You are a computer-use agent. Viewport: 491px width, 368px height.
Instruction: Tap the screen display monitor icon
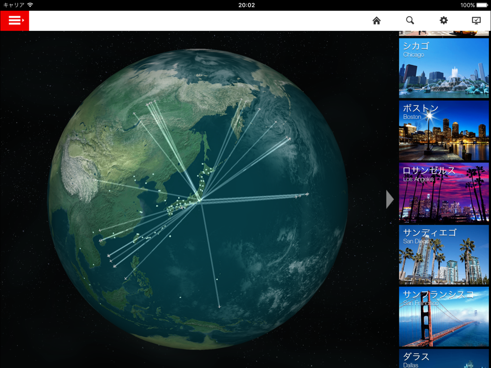pos(476,21)
